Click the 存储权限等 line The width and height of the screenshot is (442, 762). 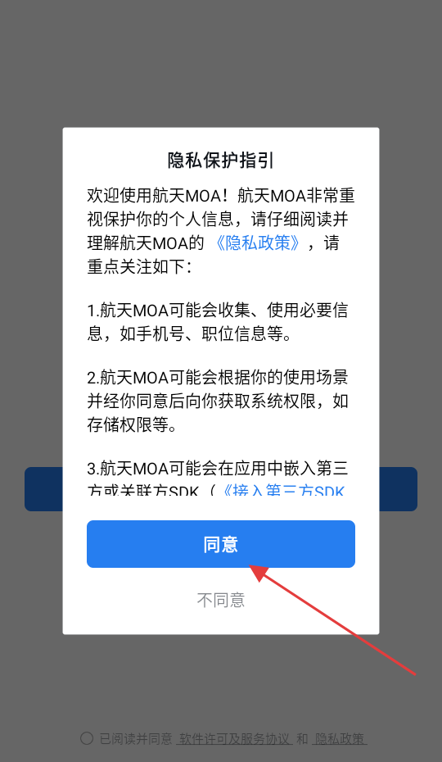click(132, 424)
